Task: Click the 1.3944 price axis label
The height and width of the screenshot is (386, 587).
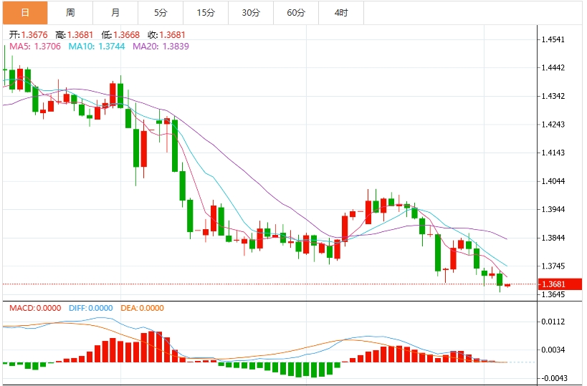Action: point(553,209)
